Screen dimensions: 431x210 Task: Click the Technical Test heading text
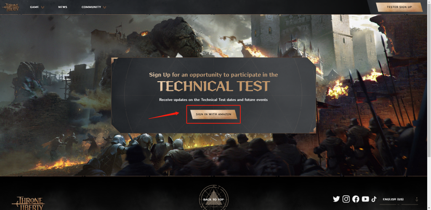[213, 86]
